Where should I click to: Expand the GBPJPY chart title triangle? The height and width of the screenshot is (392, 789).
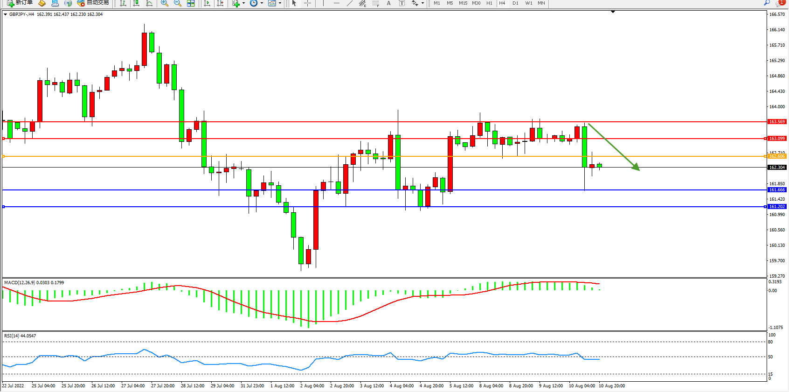(x=5, y=14)
